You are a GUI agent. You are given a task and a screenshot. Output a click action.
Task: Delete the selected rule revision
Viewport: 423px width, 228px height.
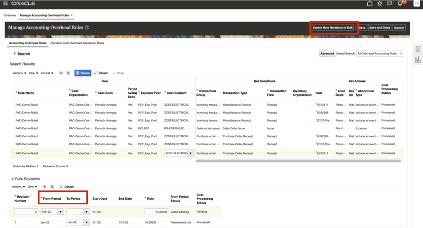coord(52,187)
